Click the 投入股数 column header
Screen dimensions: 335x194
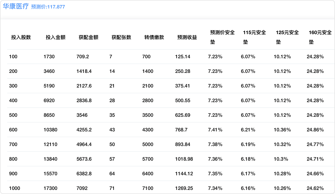21,37
